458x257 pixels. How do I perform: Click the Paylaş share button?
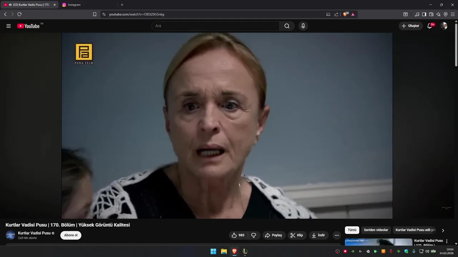274,235
